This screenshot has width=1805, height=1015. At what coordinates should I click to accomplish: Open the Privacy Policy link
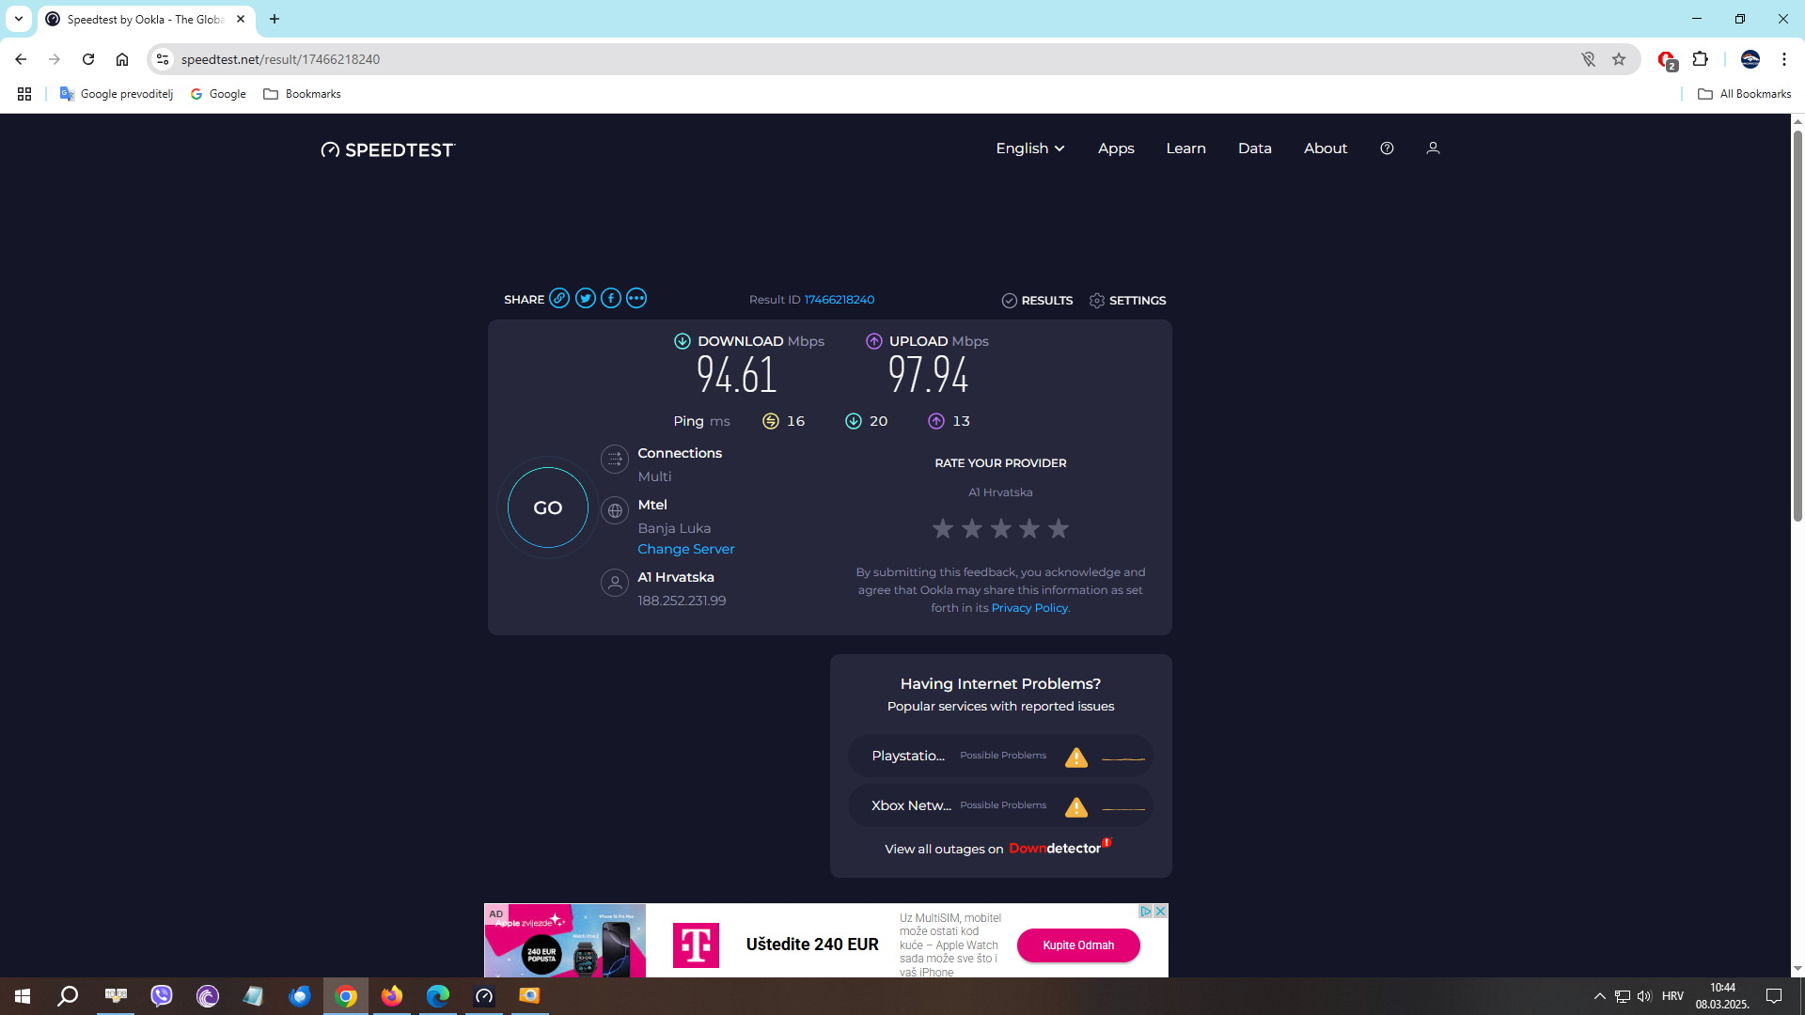(1029, 608)
